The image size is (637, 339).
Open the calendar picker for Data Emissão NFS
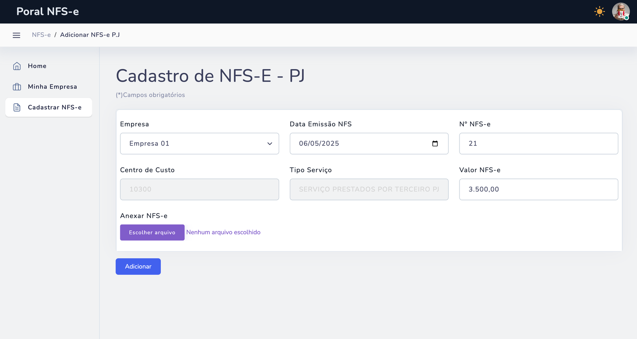click(435, 143)
